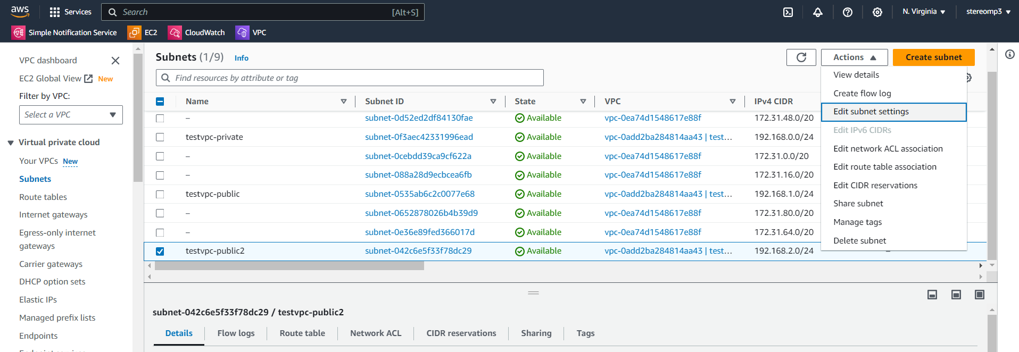Open subnet-0f3aec42331996ead link
Image resolution: width=1019 pixels, height=352 pixels.
419,137
